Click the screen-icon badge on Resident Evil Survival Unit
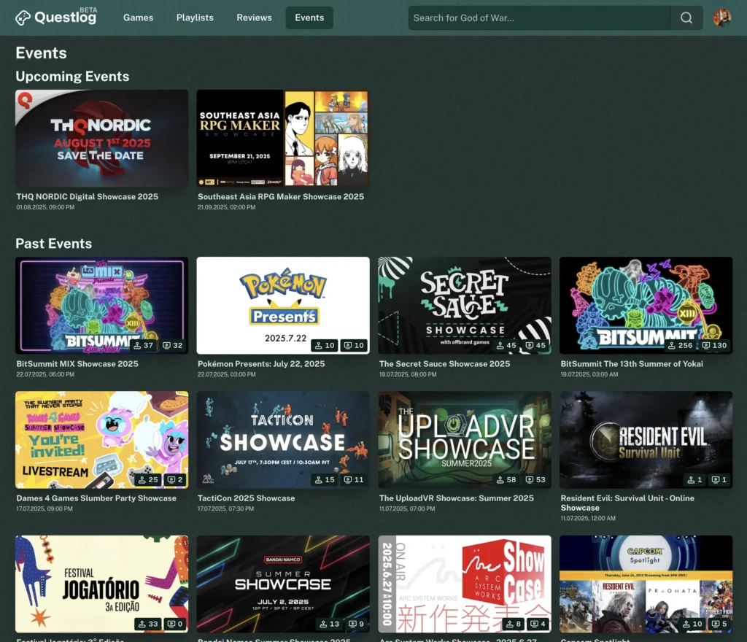Viewport: 747px width, 642px height. tap(719, 479)
